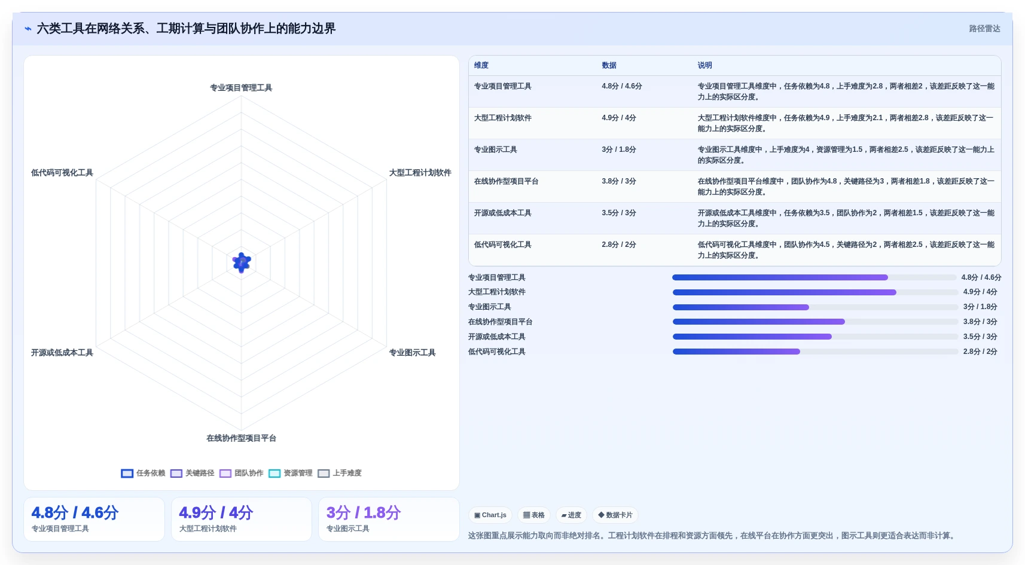Click the 大型工程计划软件 description cell

click(x=846, y=123)
